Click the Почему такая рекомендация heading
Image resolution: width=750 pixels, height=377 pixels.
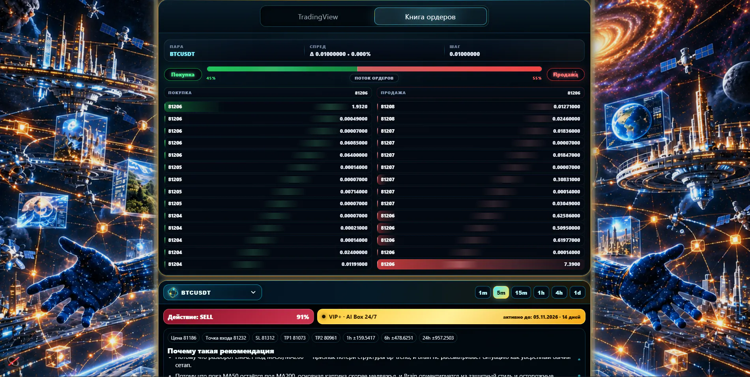tap(221, 351)
